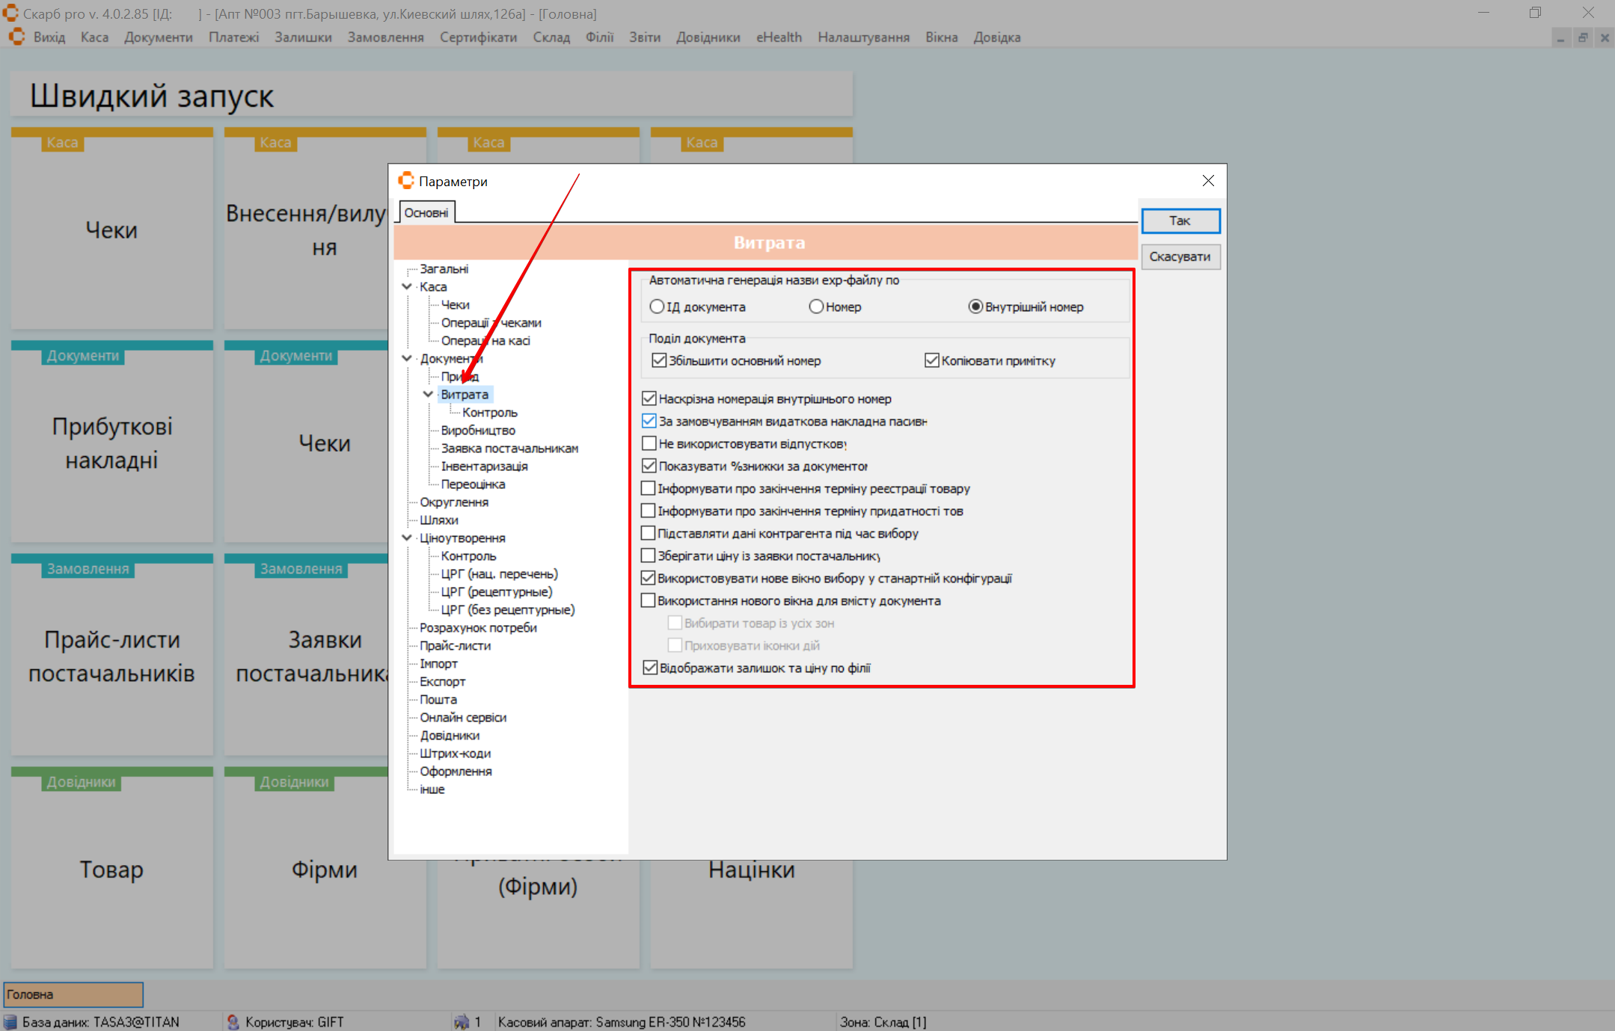The width and height of the screenshot is (1615, 1031).
Task: Select Інвентаризація in settings tree
Action: [484, 466]
